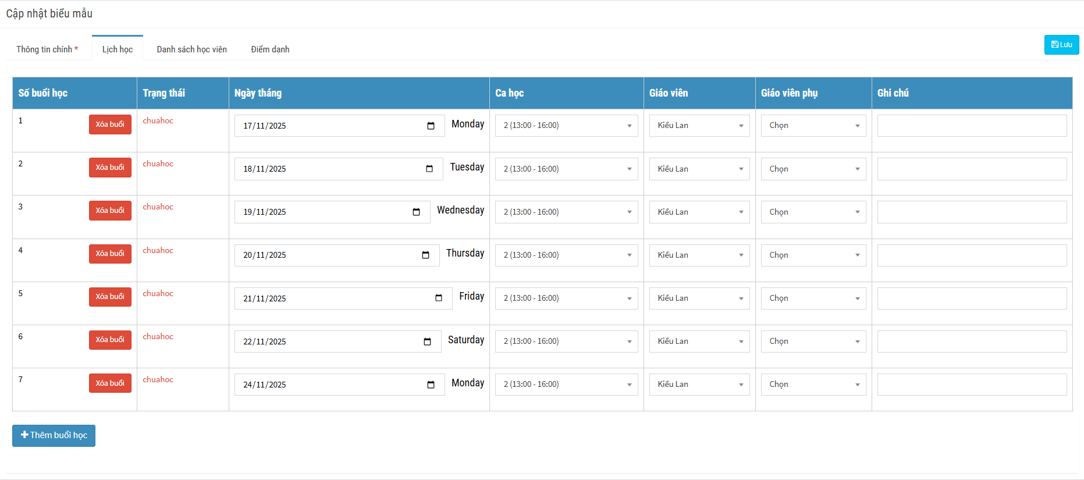Open calendar picker for 17/11/2025 date

tap(431, 126)
